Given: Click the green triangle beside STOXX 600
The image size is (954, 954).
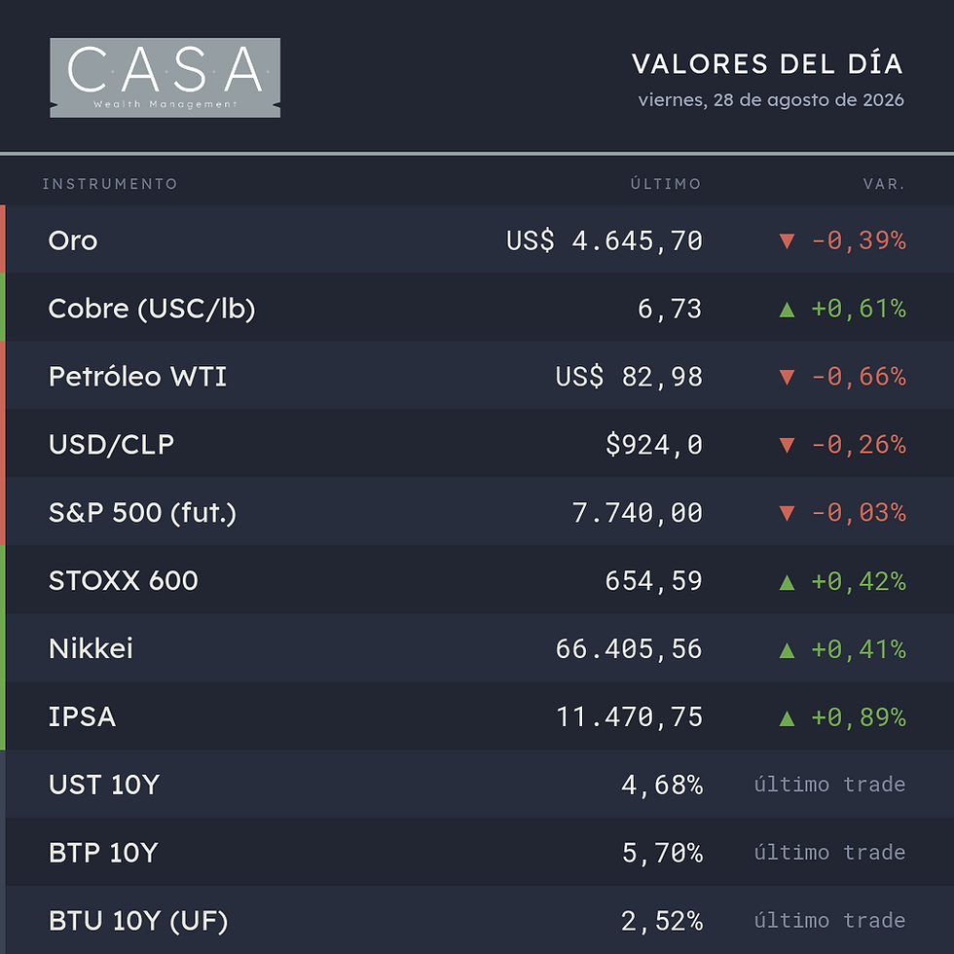Looking at the screenshot, I should [787, 582].
